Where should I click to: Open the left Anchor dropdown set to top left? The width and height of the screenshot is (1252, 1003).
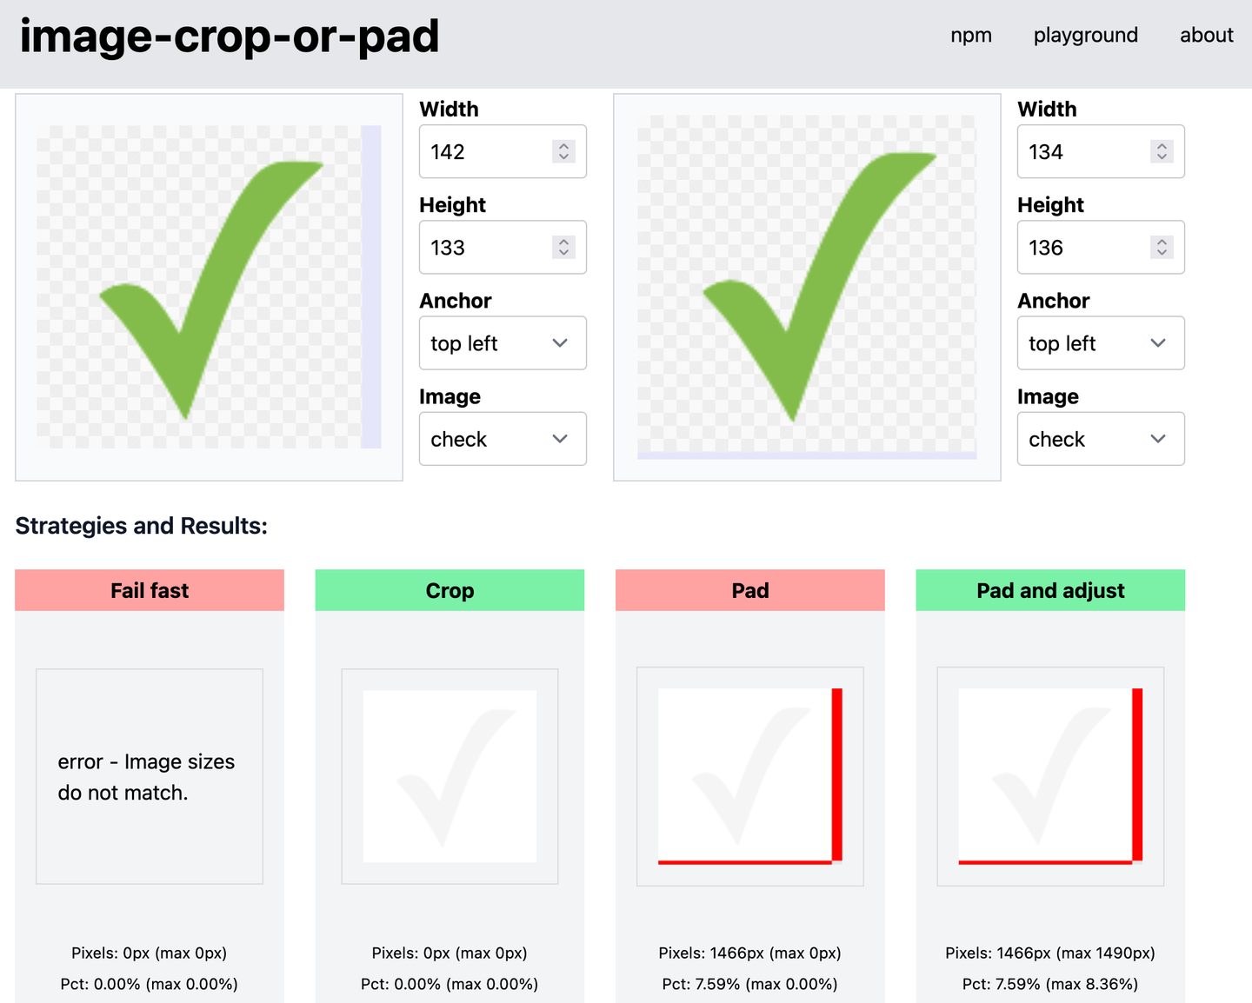pyautogui.click(x=503, y=342)
